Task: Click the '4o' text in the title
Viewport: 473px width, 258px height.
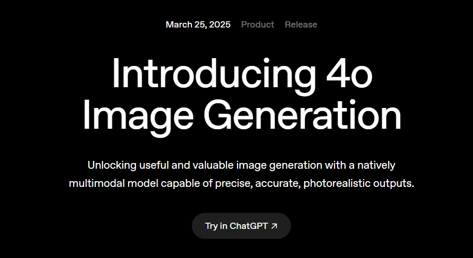Action: click(350, 74)
